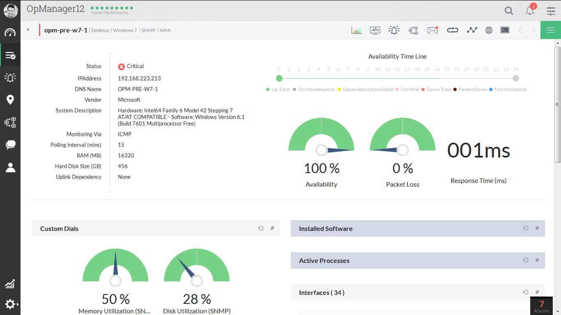Launch the terminal console icon
This screenshot has width=561, height=315.
point(505,30)
